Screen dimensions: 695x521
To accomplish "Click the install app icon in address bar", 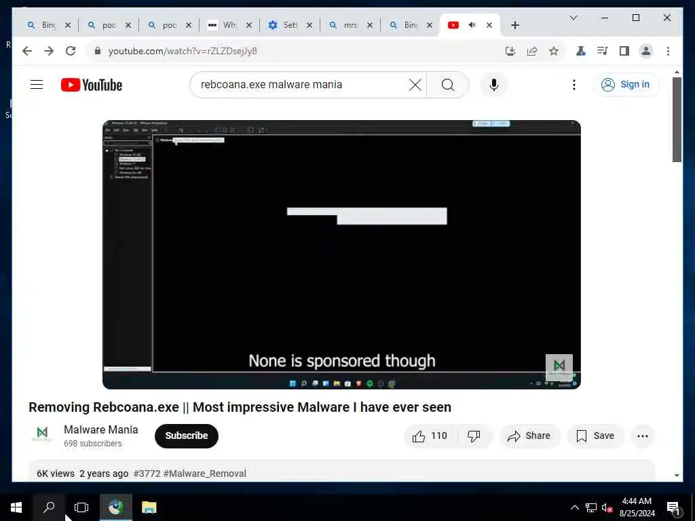I will tap(510, 51).
